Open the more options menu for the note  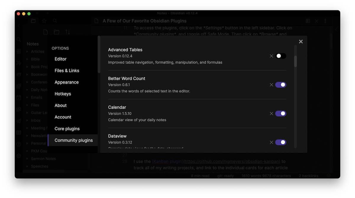tap(325, 21)
